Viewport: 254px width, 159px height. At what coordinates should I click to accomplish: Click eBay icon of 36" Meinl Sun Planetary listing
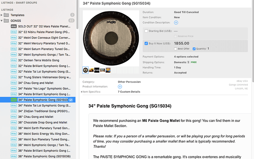pyautogui.click(x=14, y=139)
